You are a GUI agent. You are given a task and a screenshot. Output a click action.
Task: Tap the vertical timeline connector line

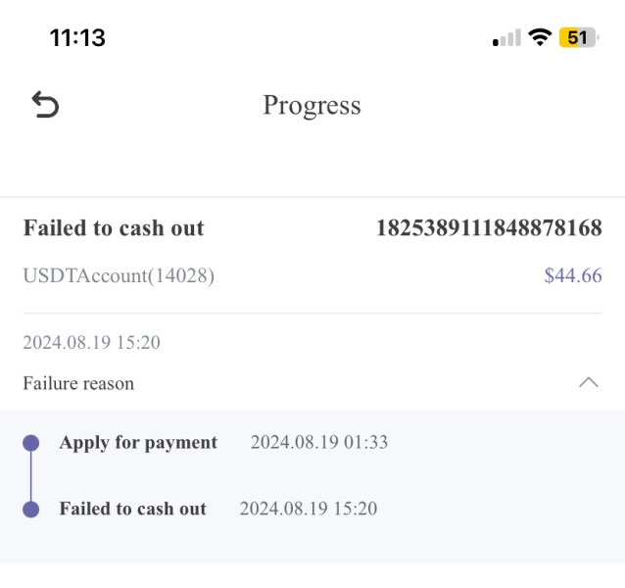pos(30,476)
